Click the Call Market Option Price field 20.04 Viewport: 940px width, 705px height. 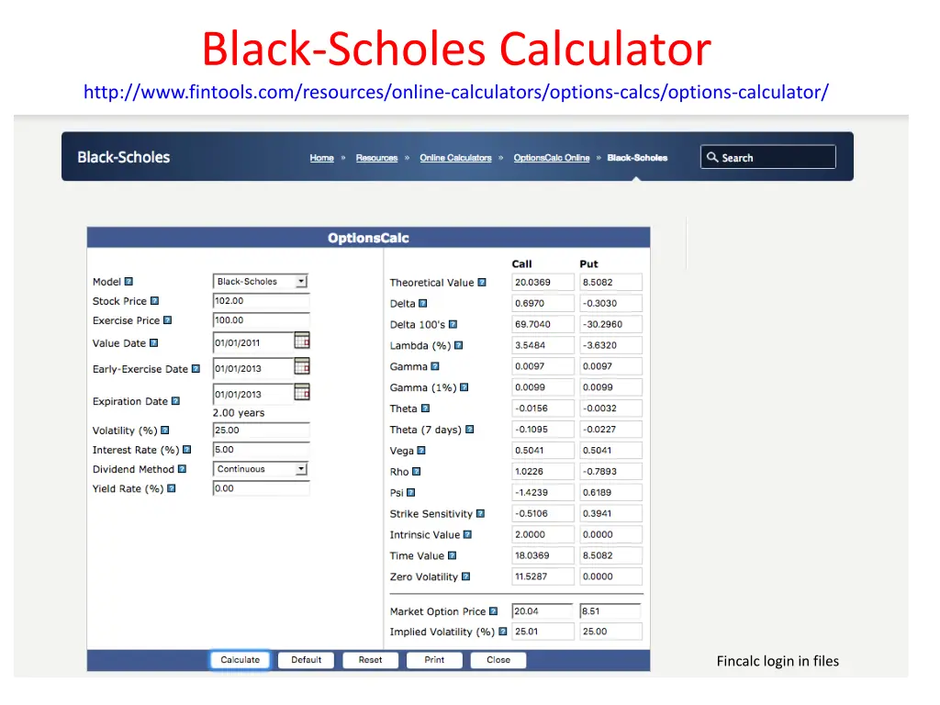(x=543, y=611)
